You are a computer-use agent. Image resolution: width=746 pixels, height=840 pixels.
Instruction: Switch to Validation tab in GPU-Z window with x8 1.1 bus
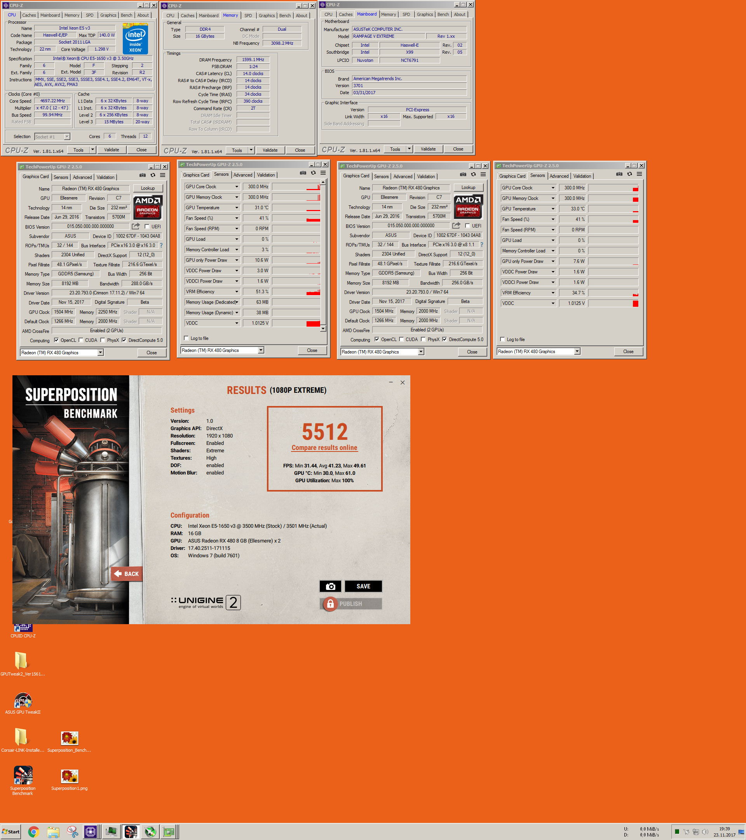[426, 176]
